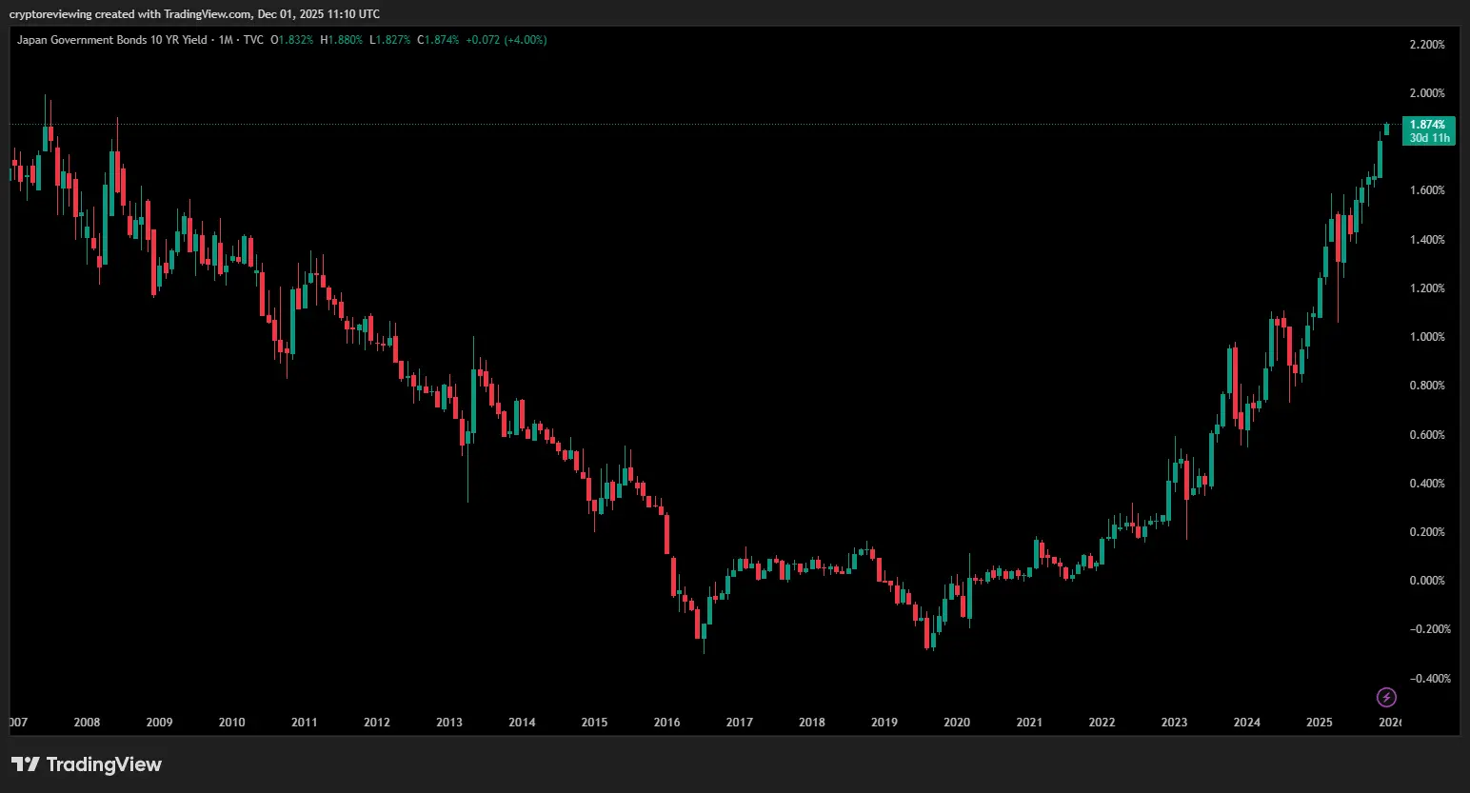Click the 1.600% price axis label
This screenshot has height=793, width=1470.
click(x=1427, y=190)
